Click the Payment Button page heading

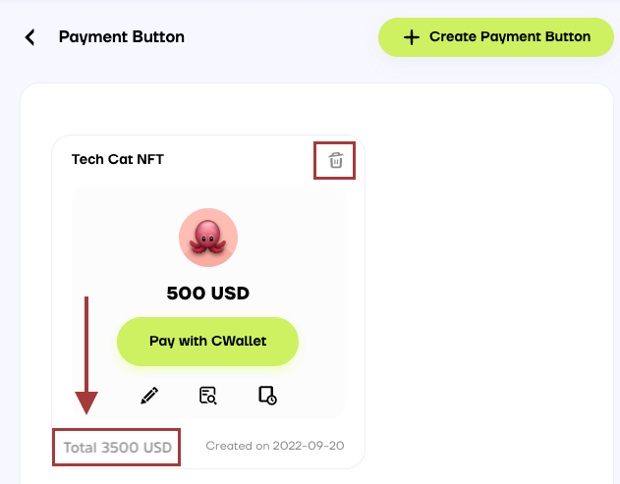122,37
